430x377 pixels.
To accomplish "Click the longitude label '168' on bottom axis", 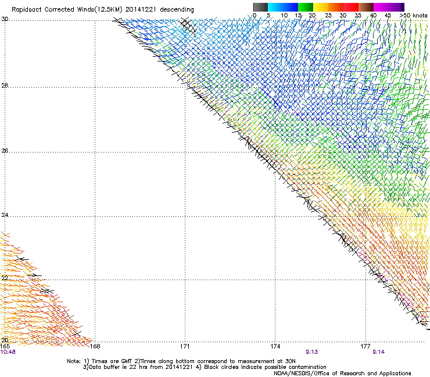I will (95, 346).
